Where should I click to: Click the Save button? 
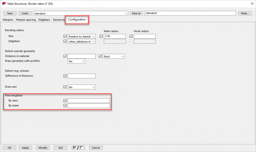(x=10, y=13)
